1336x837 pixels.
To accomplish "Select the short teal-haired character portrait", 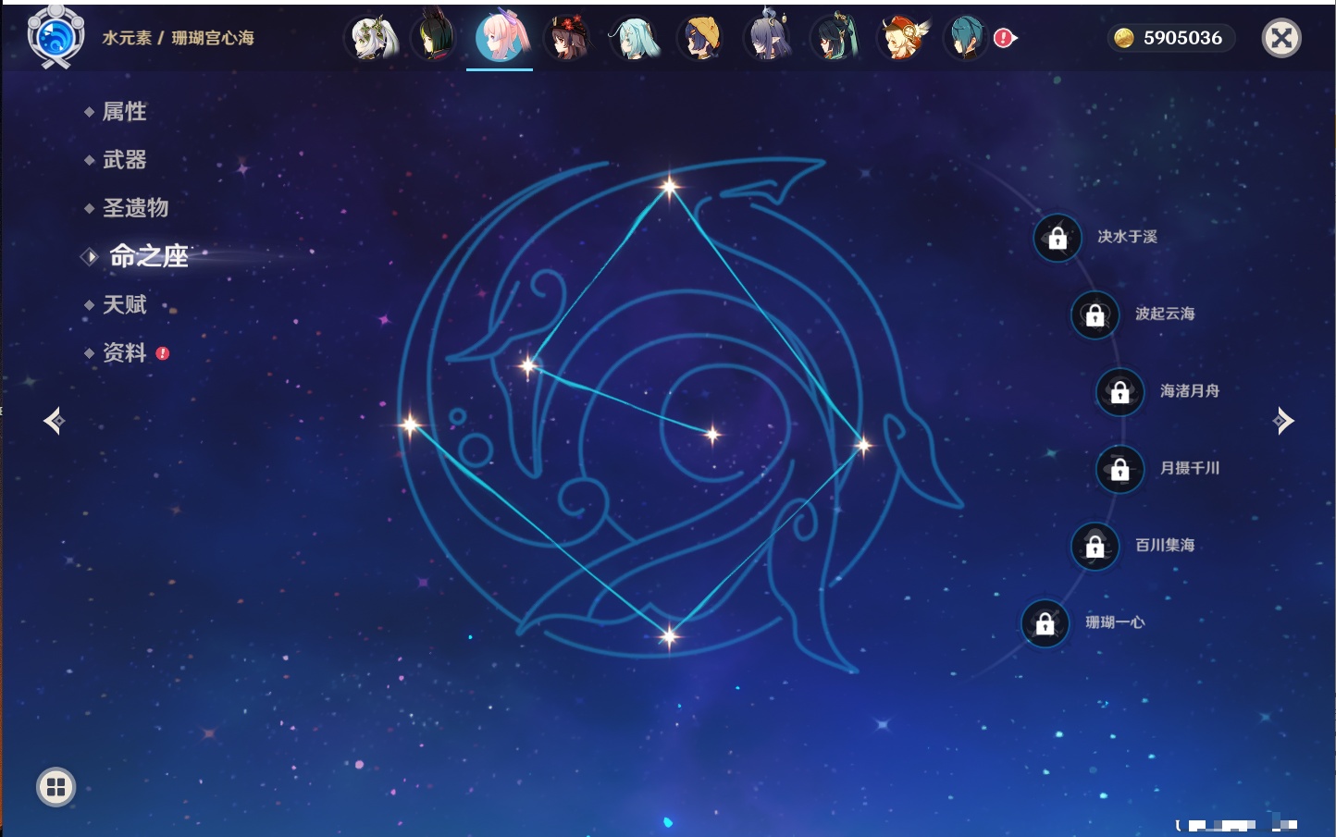I will tap(967, 38).
